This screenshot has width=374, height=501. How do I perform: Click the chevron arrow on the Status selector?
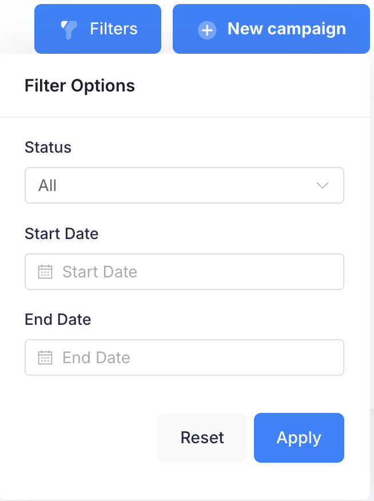322,185
